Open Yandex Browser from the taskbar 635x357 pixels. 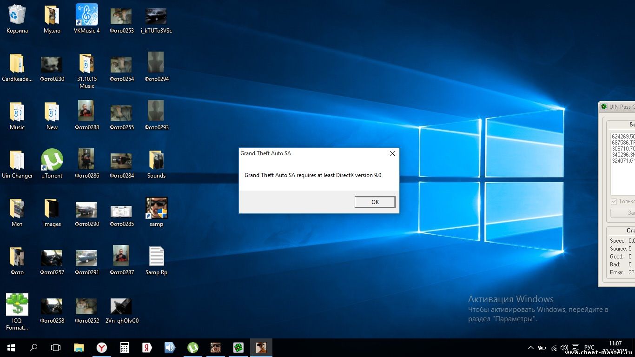click(102, 348)
